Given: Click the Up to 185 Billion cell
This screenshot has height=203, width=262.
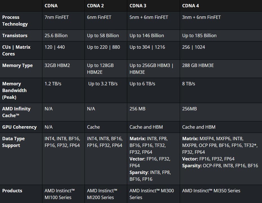Looking at the screenshot, I should click(199, 35).
